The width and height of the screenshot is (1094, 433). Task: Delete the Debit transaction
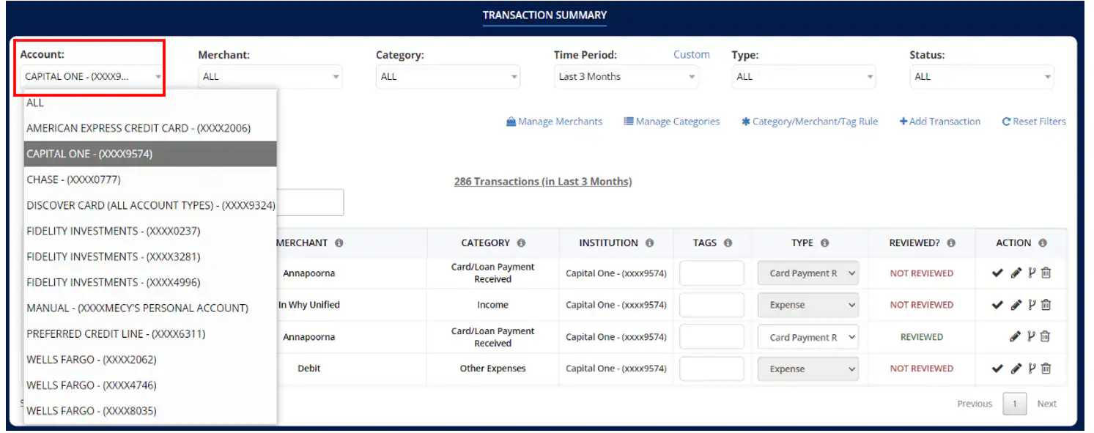pos(1046,369)
